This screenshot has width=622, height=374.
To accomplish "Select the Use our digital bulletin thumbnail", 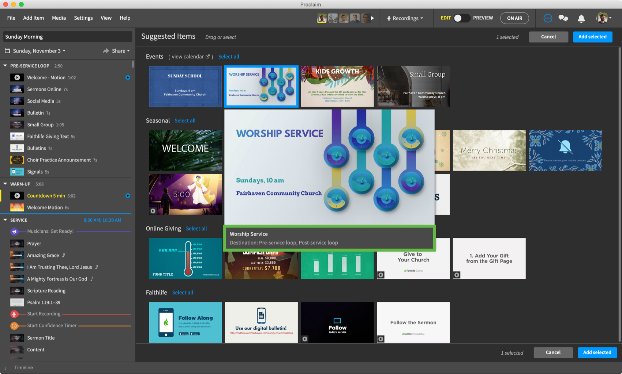I will (x=261, y=322).
